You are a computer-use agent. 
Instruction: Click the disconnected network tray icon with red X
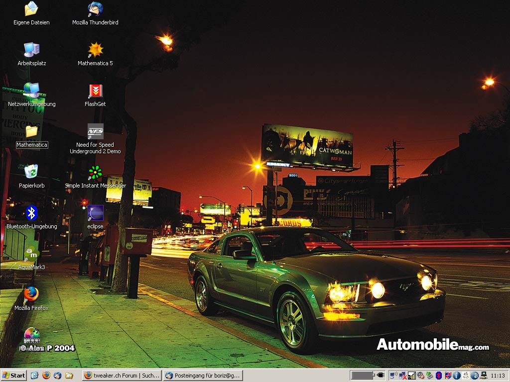(x=403, y=376)
